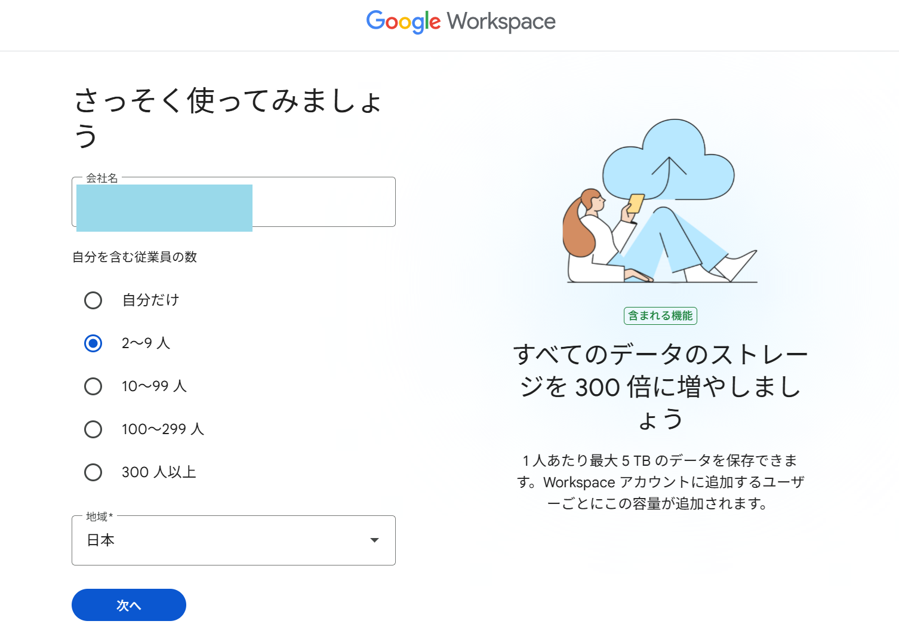Select the 自分だけ radio button

[93, 300]
